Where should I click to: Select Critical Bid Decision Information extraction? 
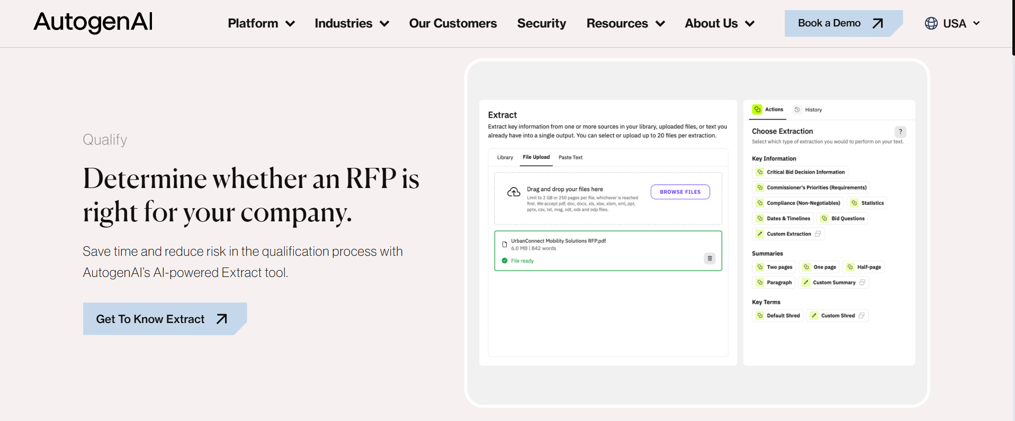[x=800, y=172]
